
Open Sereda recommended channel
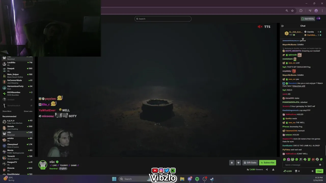click(17, 128)
